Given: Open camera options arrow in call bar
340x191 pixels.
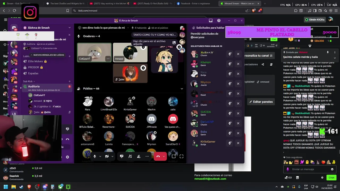Looking at the screenshot, I should 112,157.
